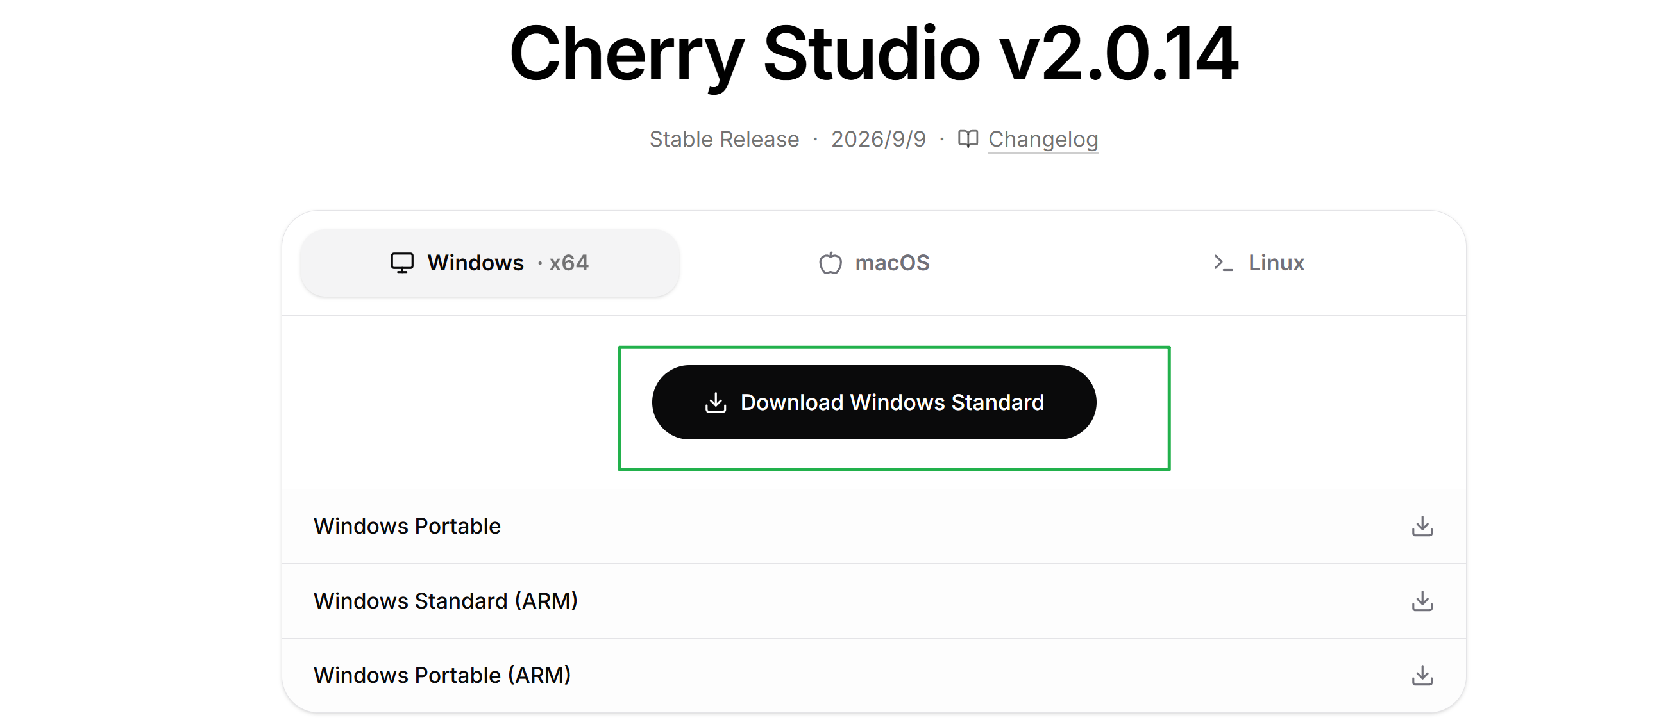The image size is (1677, 720).
Task: Click the Windows Portable download icon
Action: pyautogui.click(x=1422, y=526)
